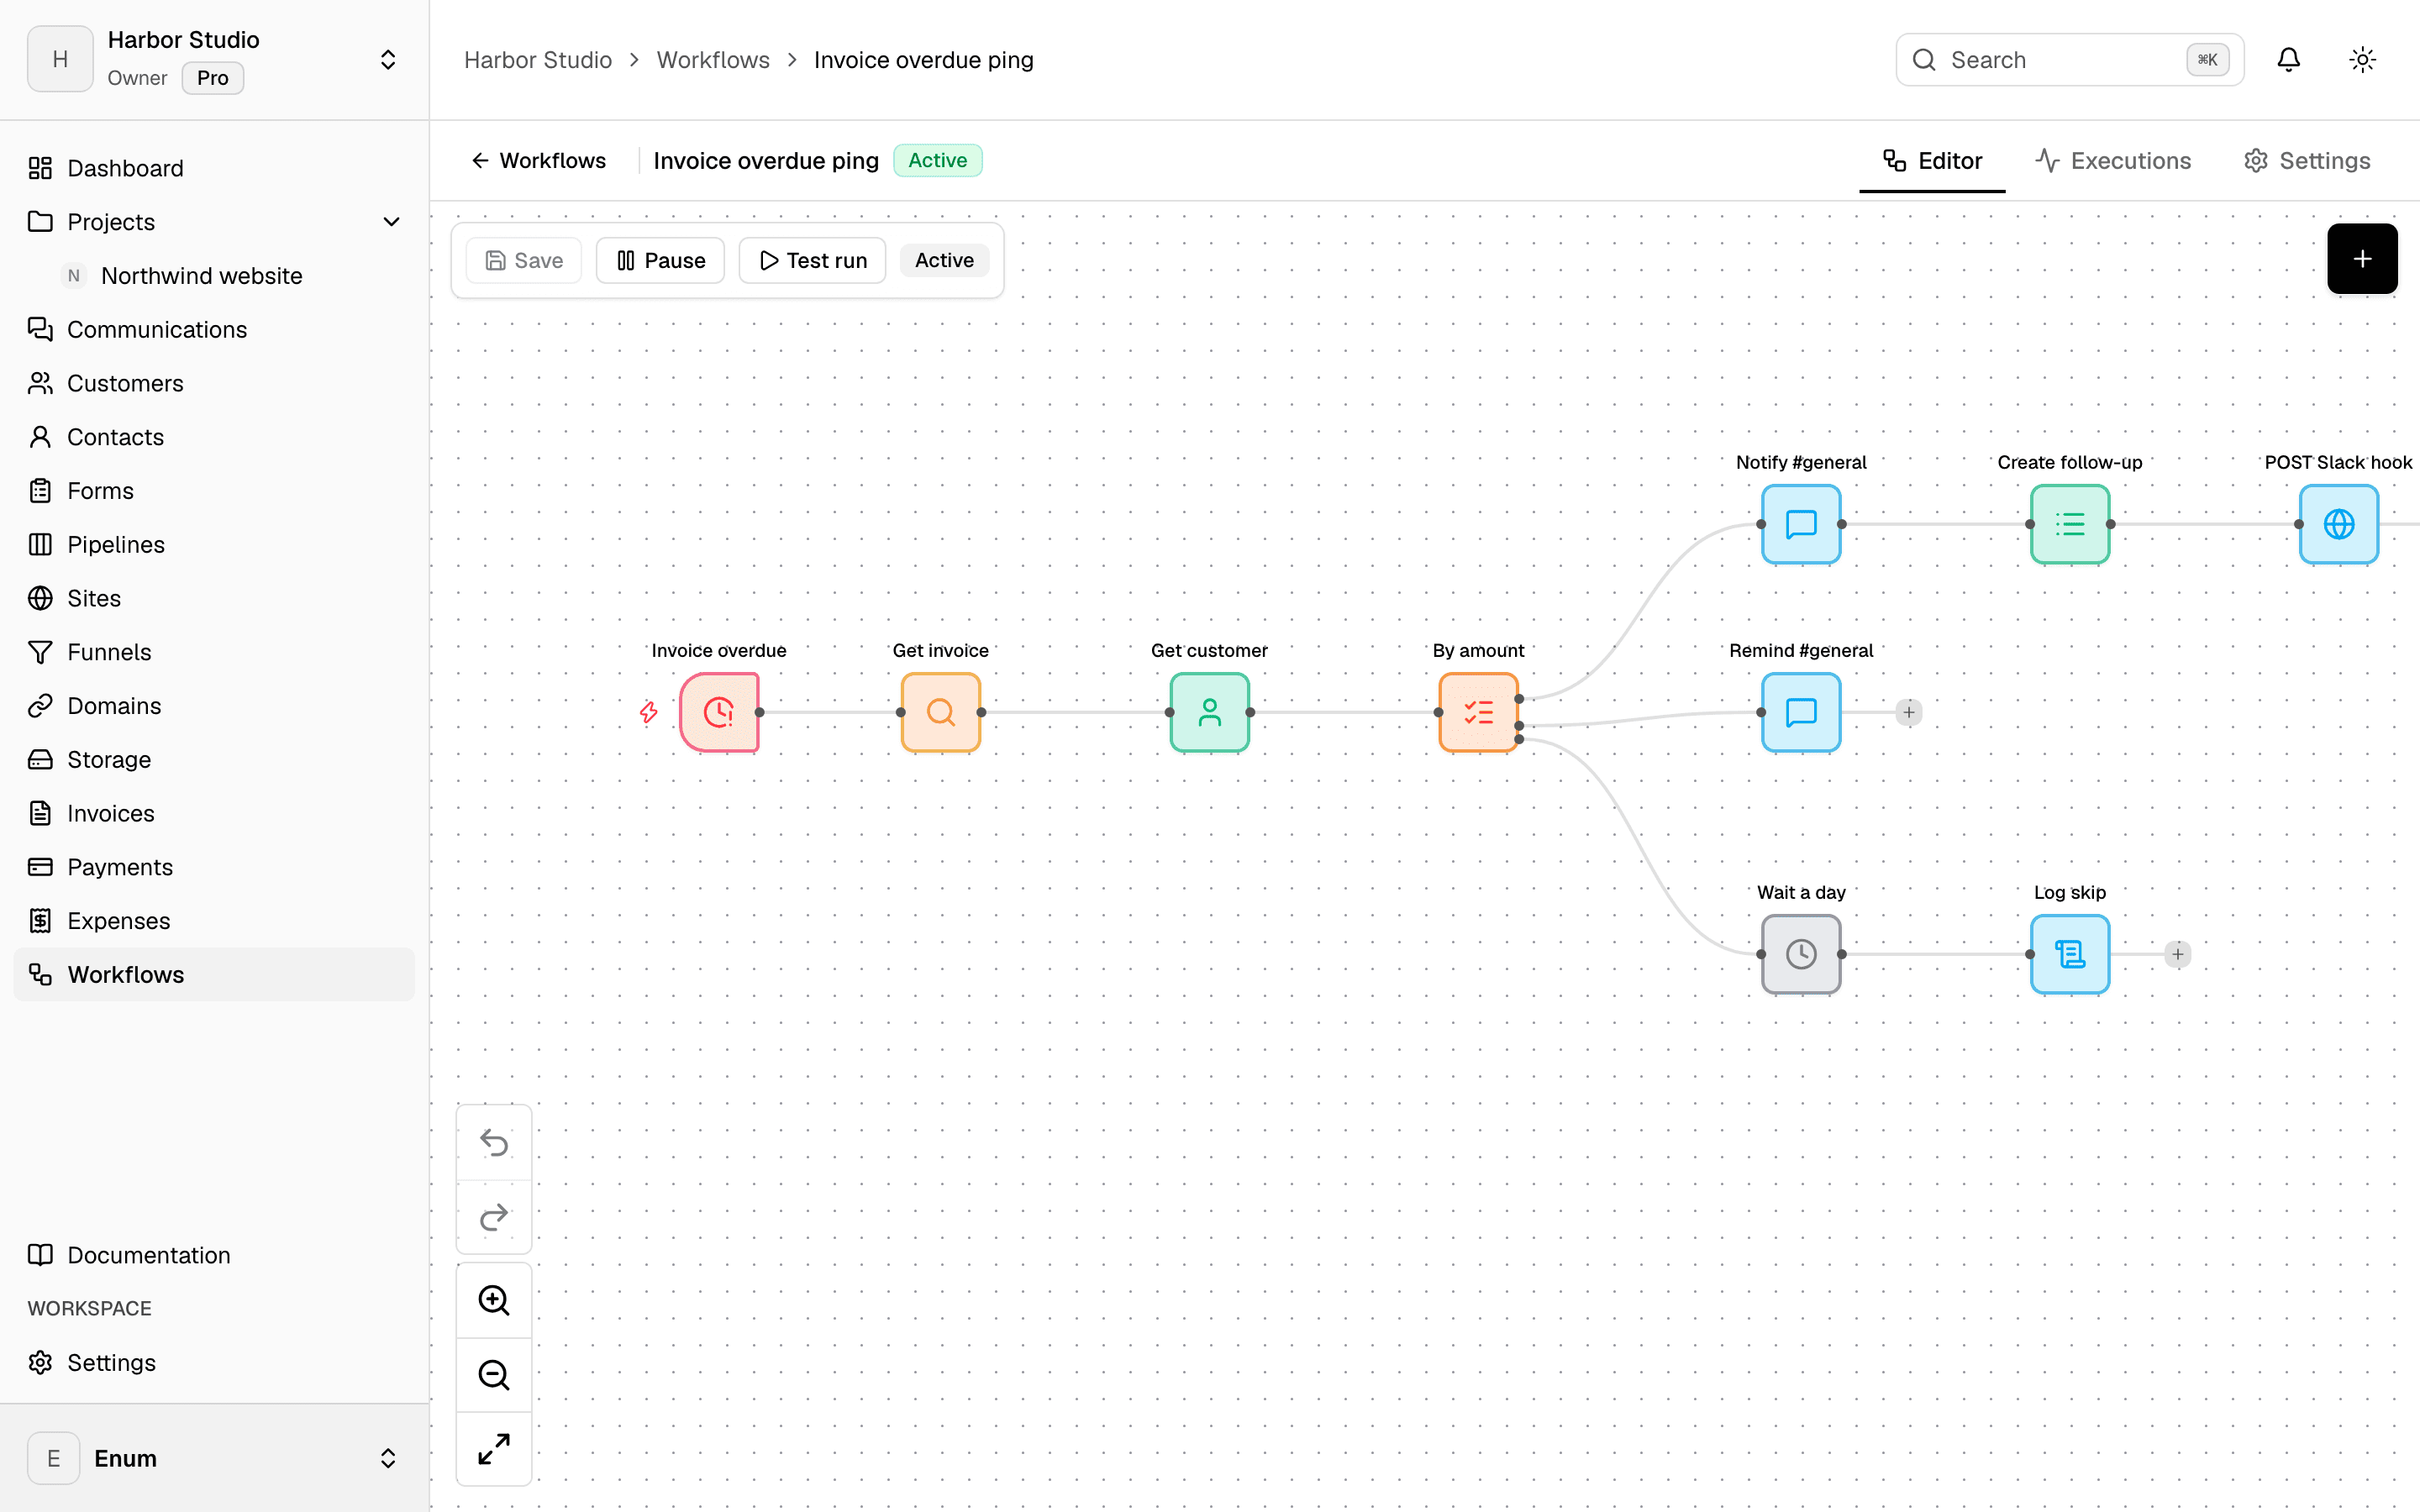Click the Invoice overdue ping title
This screenshot has height=1512, width=2420.
pyautogui.click(x=766, y=161)
